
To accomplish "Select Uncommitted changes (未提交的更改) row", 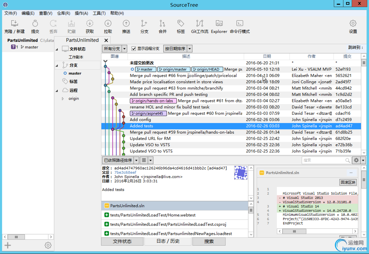I will [231, 63].
